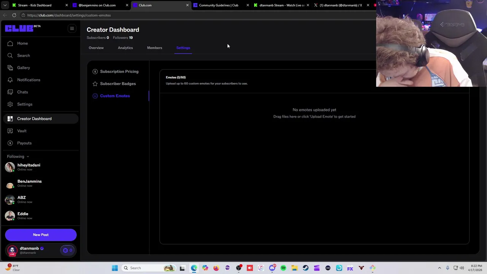Open volume control in system tray
The height and width of the screenshot is (274, 487).
click(x=462, y=268)
